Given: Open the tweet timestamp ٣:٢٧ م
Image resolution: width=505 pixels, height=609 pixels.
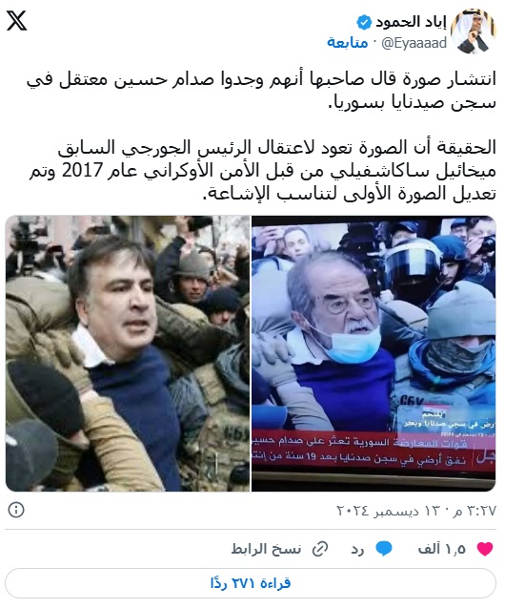Looking at the screenshot, I should 474,511.
